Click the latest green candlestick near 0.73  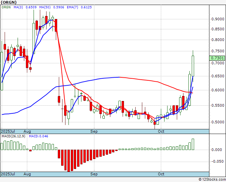click(x=193, y=66)
